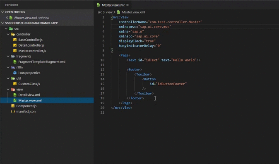This screenshot has width=279, height=164.
Task: Click the opening Page tag on line 9
Action: point(125,55)
